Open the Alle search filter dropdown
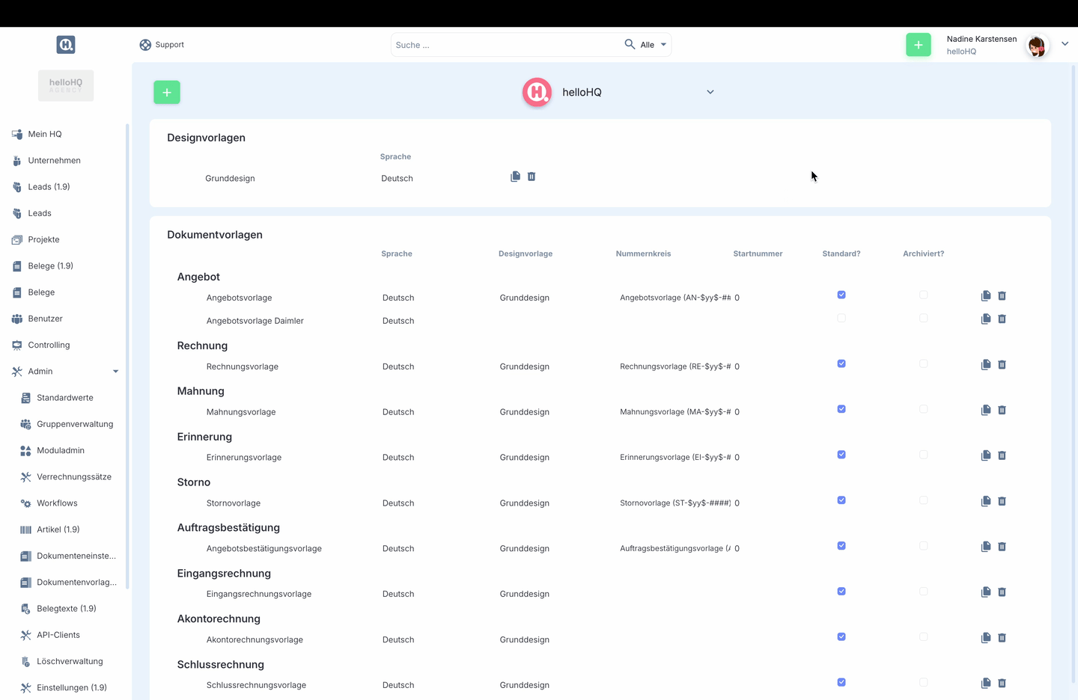Image resolution: width=1078 pixels, height=700 pixels. [654, 45]
